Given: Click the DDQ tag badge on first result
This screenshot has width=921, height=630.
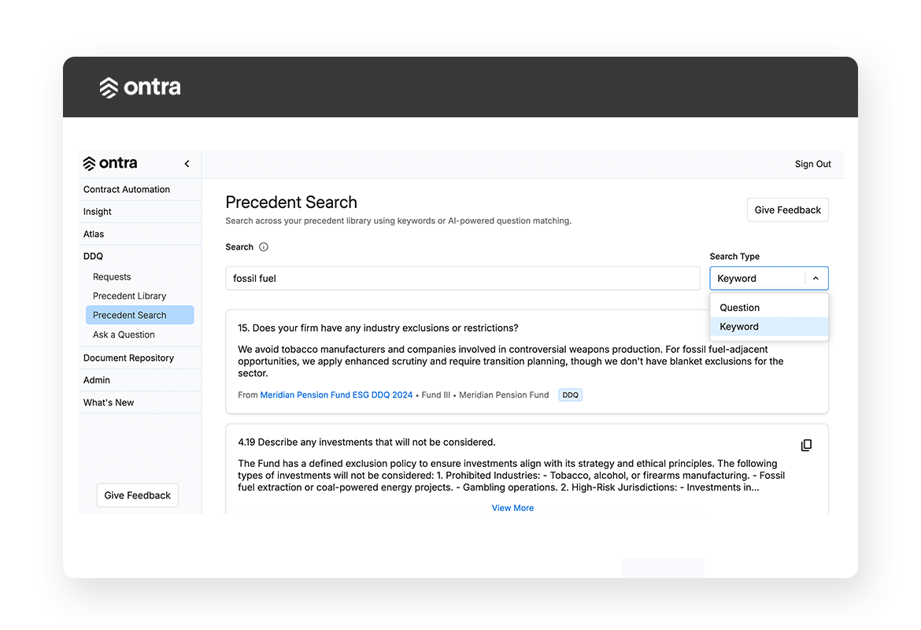Looking at the screenshot, I should [570, 395].
